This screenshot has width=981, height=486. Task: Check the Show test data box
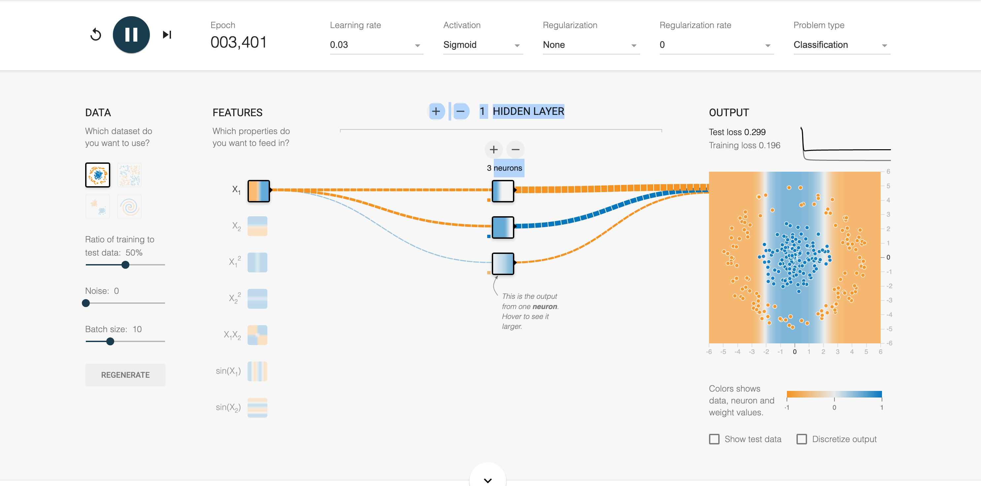coord(714,439)
